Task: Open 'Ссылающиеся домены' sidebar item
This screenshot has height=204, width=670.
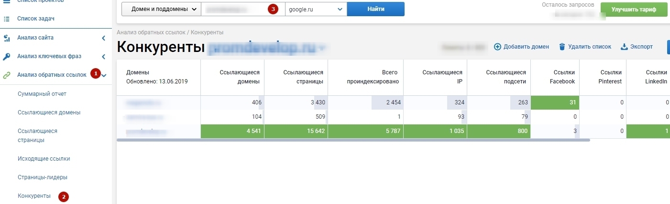Action: coord(49,112)
